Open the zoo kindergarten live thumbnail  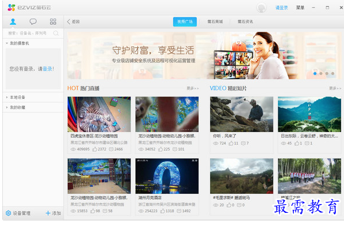[99, 176]
